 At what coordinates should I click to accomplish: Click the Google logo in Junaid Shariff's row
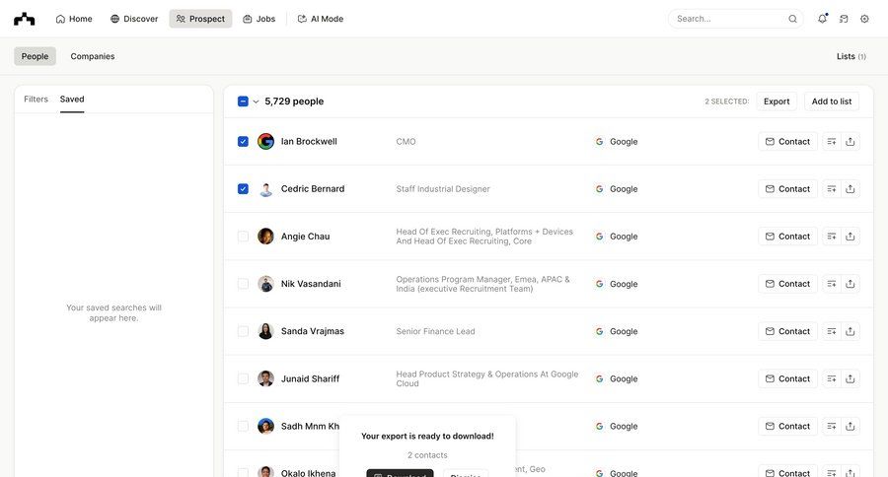tap(599, 378)
